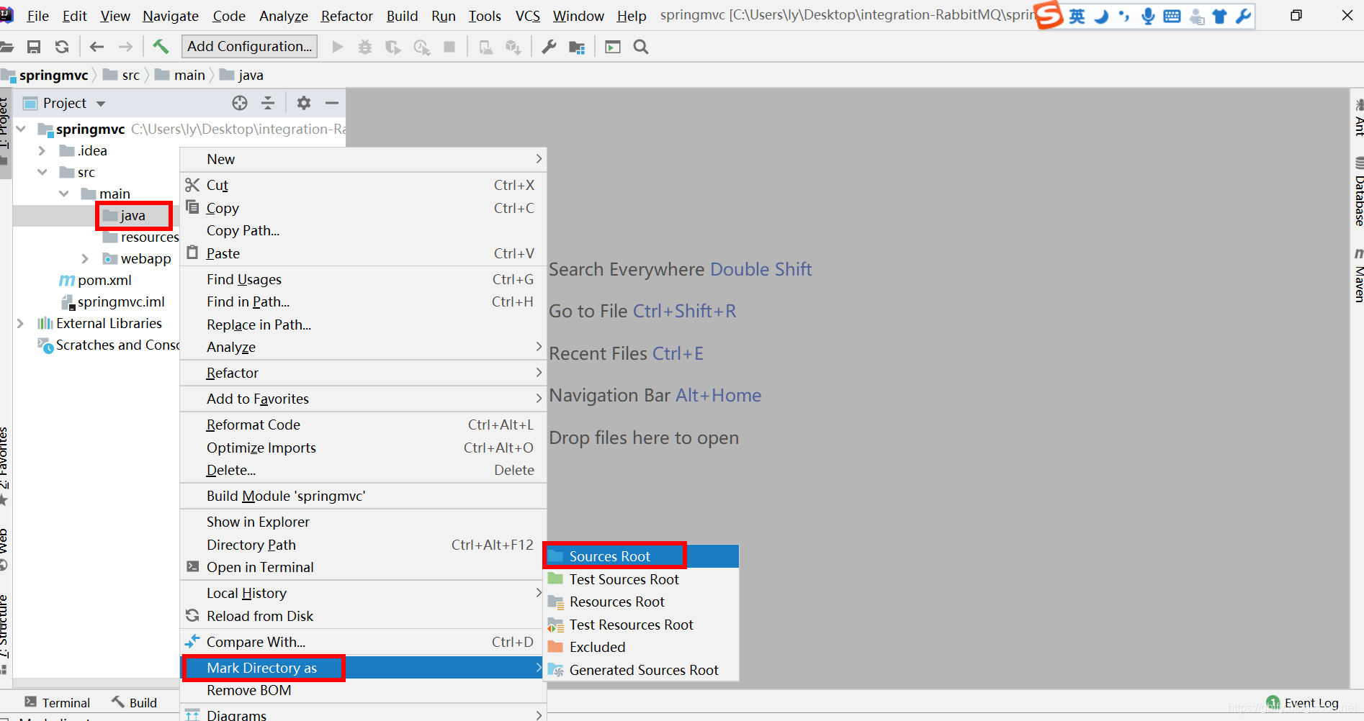
Task: Open the Terminal tool window tab
Action: click(58, 703)
